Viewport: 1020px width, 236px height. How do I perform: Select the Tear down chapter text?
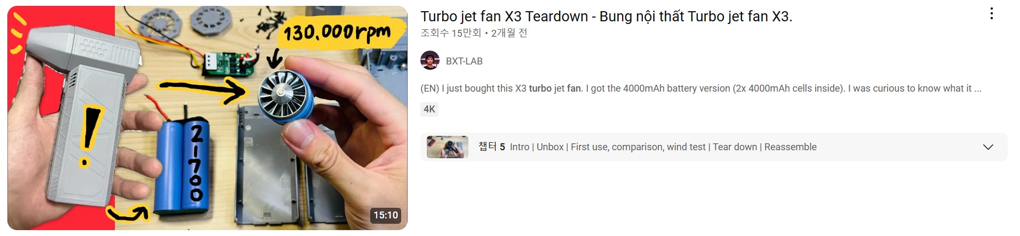point(735,147)
